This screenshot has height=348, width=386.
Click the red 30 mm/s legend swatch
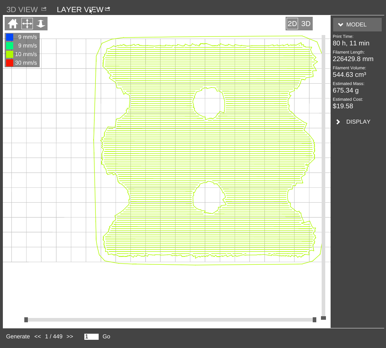tap(10, 63)
